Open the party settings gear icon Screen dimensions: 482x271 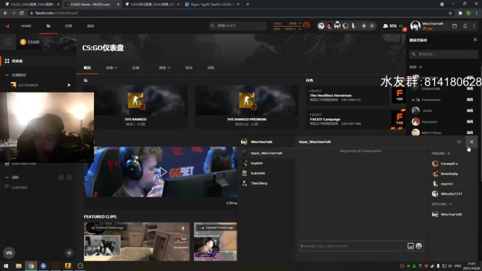pyautogui.click(x=364, y=26)
